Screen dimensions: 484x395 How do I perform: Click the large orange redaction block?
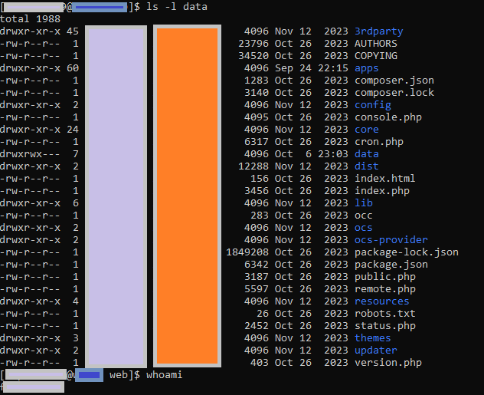coord(188,196)
